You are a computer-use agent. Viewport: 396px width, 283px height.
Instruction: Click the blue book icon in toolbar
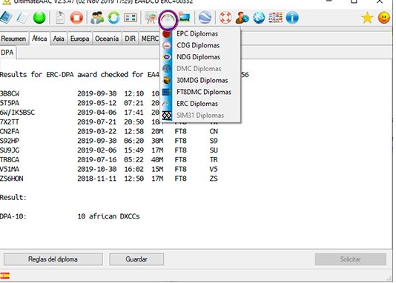click(x=5, y=18)
